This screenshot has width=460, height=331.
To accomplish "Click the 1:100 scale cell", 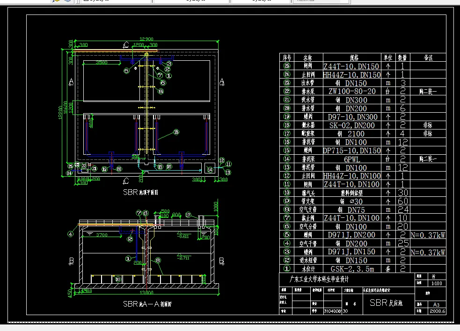I will coord(437,283).
